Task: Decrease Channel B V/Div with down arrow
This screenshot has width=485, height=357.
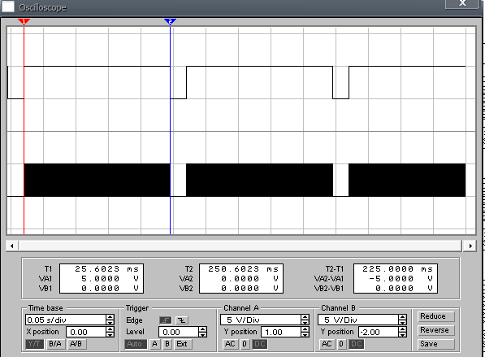Action: tap(402, 323)
